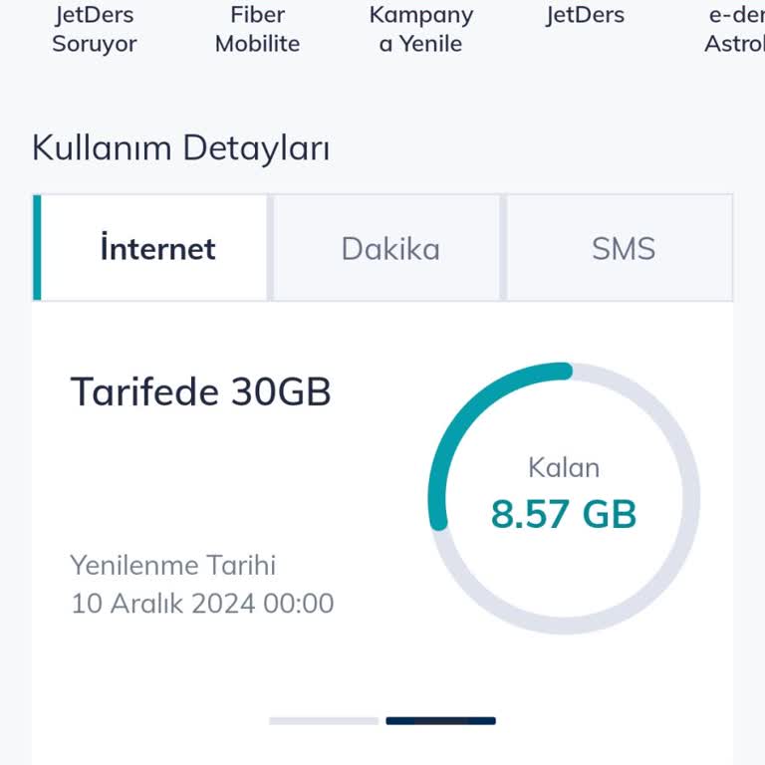Open the Kampanya Yenile shortcut
The width and height of the screenshot is (765, 765).
(420, 29)
